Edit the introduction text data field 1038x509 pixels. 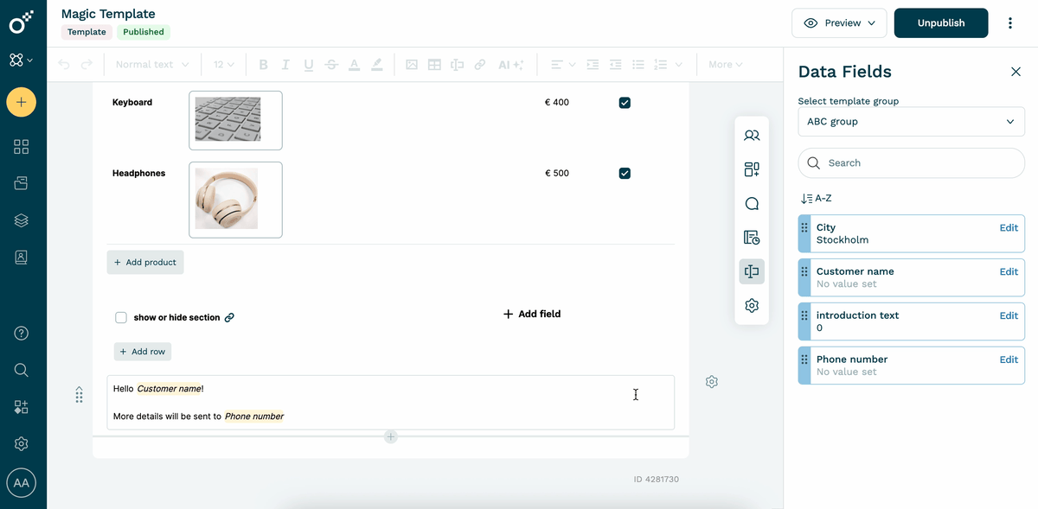1009,316
